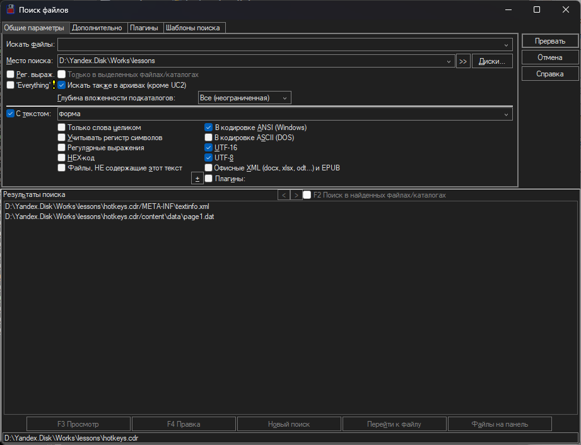
Task: Go to next search result with '>' button
Action: pos(296,195)
